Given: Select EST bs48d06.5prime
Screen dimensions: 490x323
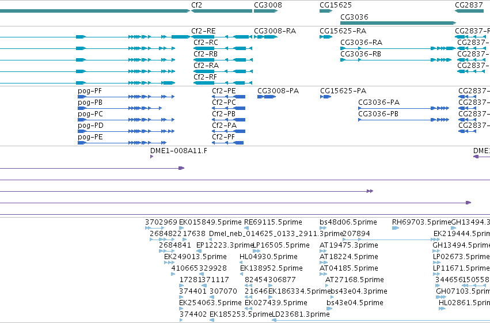Looking at the screenshot, I should coord(323,228).
